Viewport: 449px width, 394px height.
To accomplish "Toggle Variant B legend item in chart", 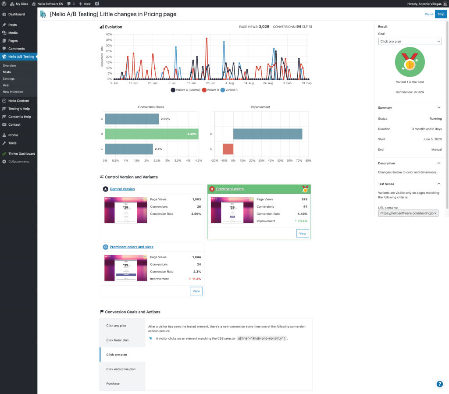I will (x=210, y=90).
